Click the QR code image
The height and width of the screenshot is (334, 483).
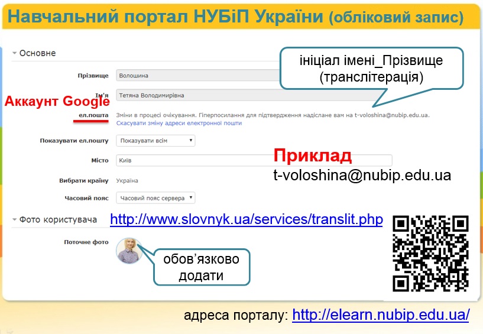tap(431, 252)
